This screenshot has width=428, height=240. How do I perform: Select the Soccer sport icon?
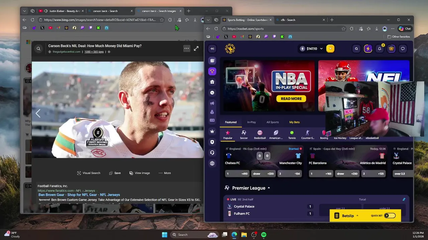click(244, 135)
